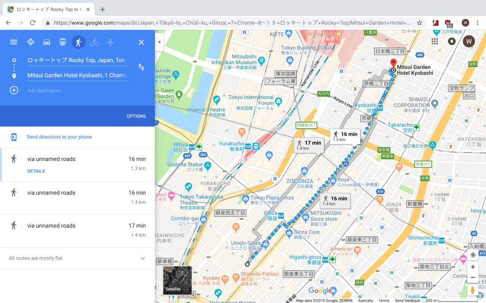Select the walking directions mode
Image resolution: width=486 pixels, height=303 pixels.
pyautogui.click(x=78, y=42)
